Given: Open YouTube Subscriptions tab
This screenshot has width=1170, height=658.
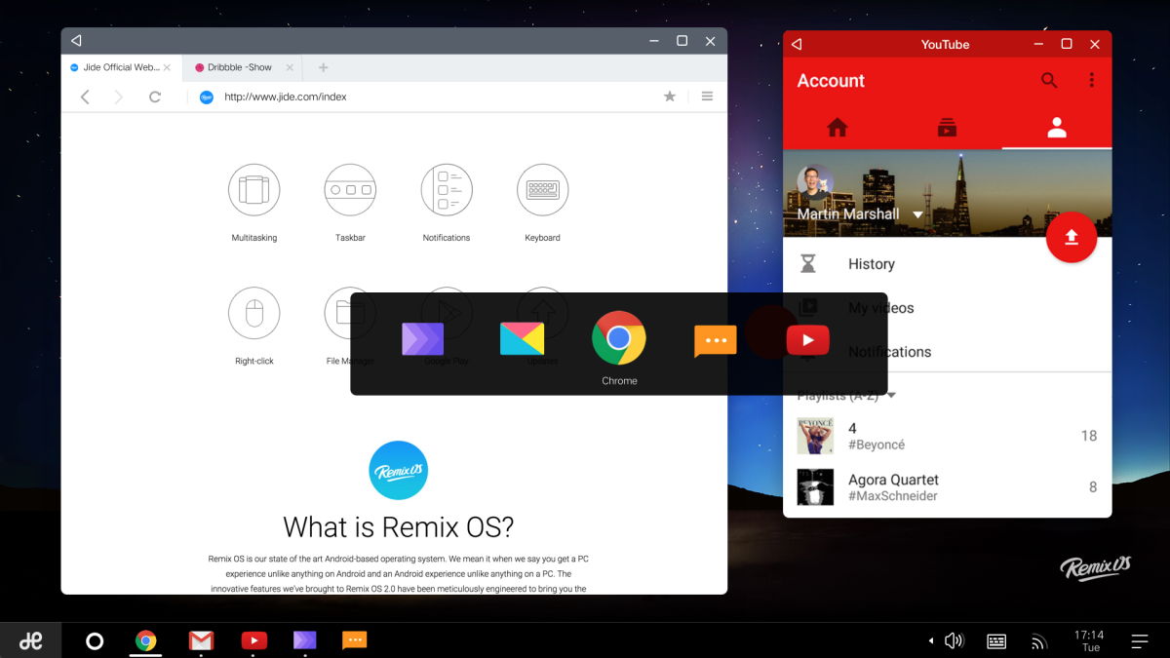Looking at the screenshot, I should coord(946,128).
